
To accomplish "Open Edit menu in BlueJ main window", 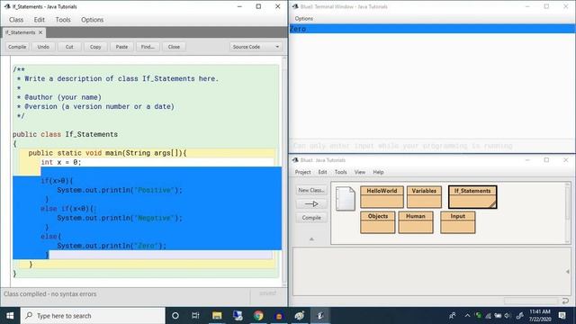I will (x=322, y=172).
